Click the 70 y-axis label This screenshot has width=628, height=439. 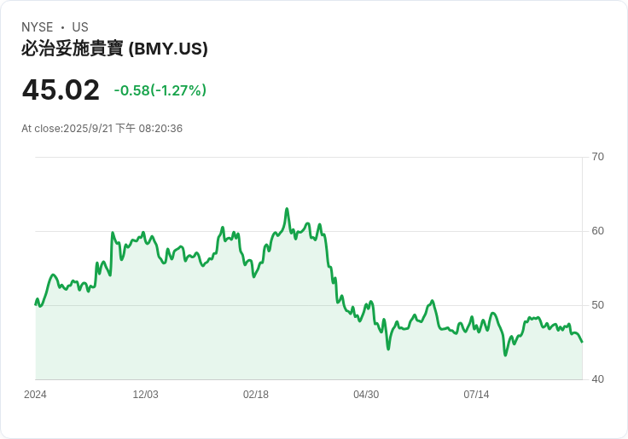tap(597, 157)
